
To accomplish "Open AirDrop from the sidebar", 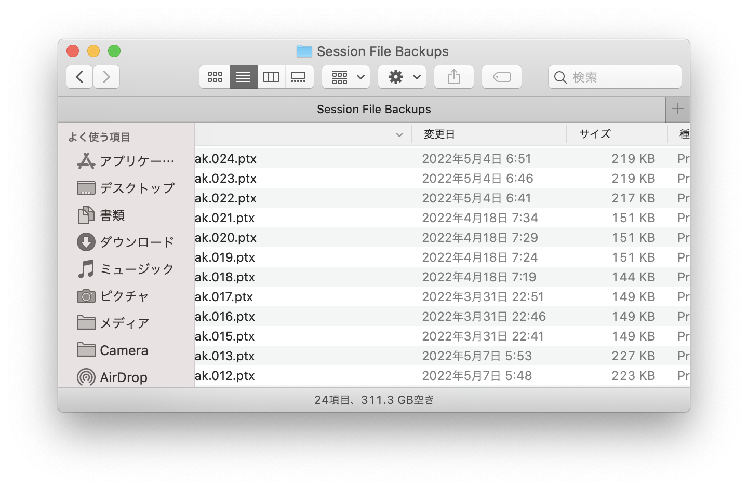I will pos(123,377).
